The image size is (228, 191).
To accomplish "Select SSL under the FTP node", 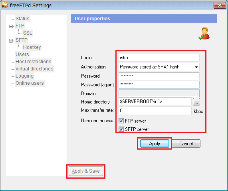I will click(x=28, y=33).
